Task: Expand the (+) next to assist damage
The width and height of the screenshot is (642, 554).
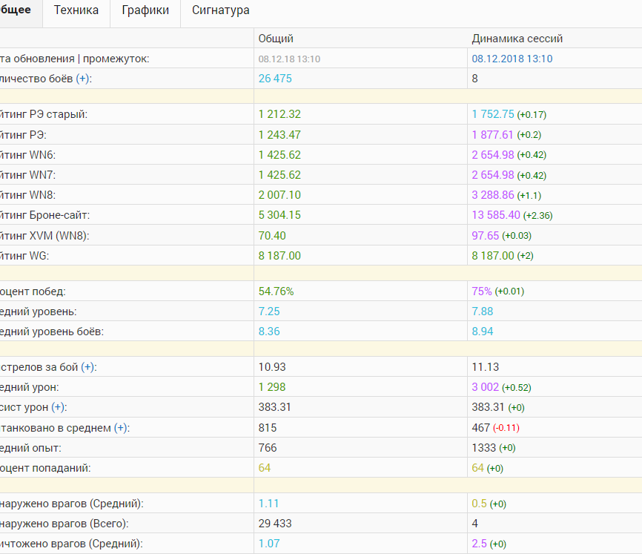Action: click(59, 407)
